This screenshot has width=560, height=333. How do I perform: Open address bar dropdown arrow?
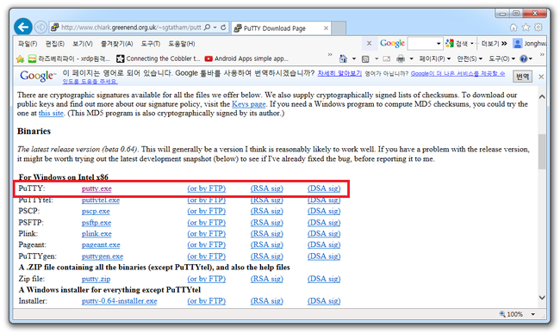(215, 28)
